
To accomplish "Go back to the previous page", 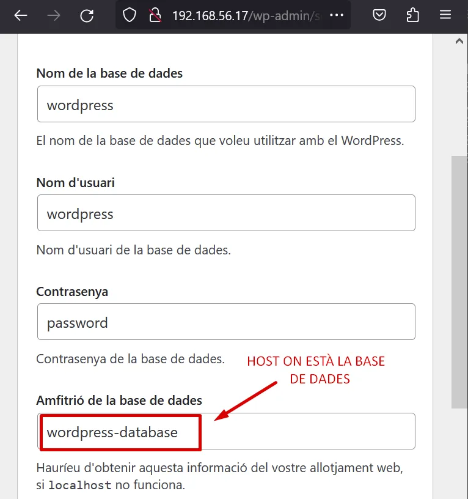I will 21,15.
